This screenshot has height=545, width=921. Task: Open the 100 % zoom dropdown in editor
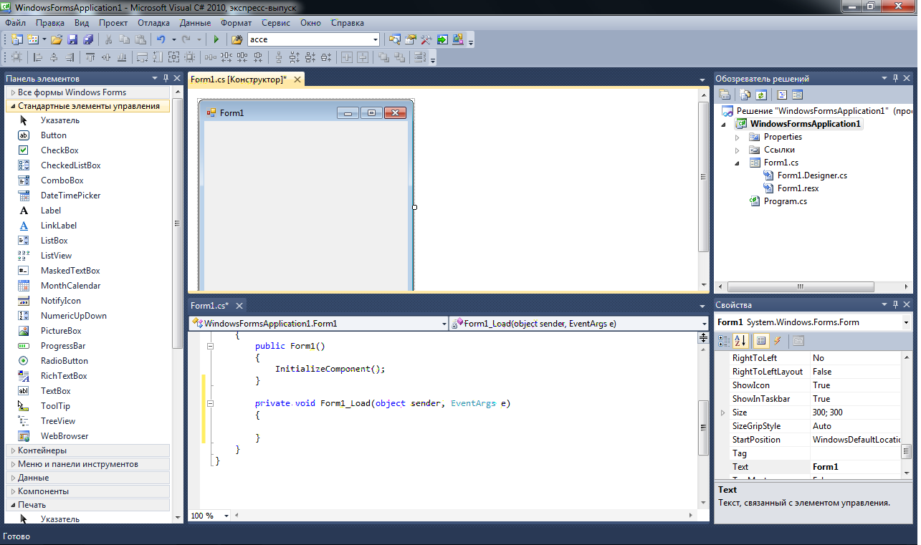(226, 516)
